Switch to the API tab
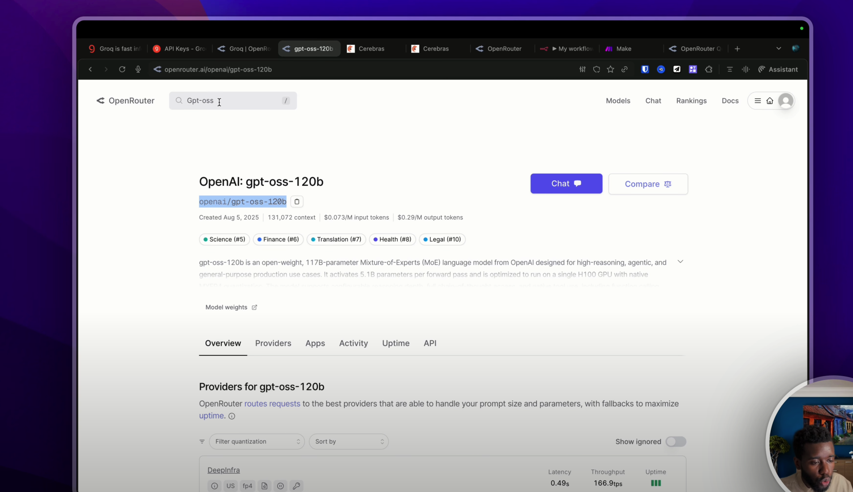853x492 pixels. tap(430, 343)
